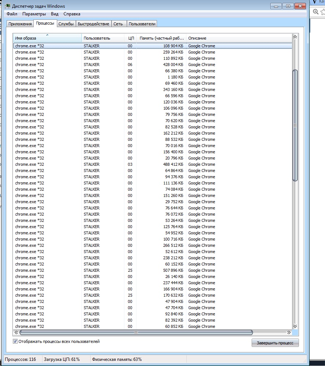Open the Справка menu

(72, 14)
